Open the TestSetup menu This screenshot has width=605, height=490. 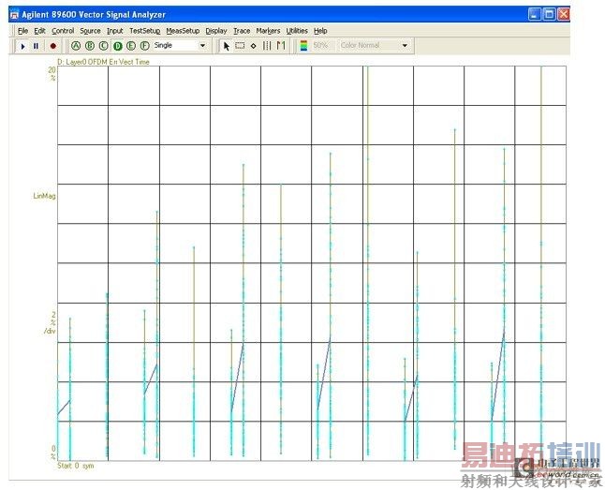tap(144, 31)
